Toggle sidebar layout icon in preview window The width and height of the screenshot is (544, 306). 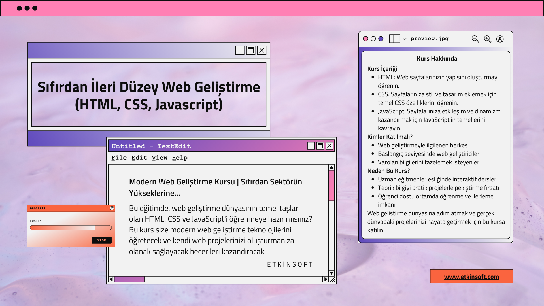(394, 39)
